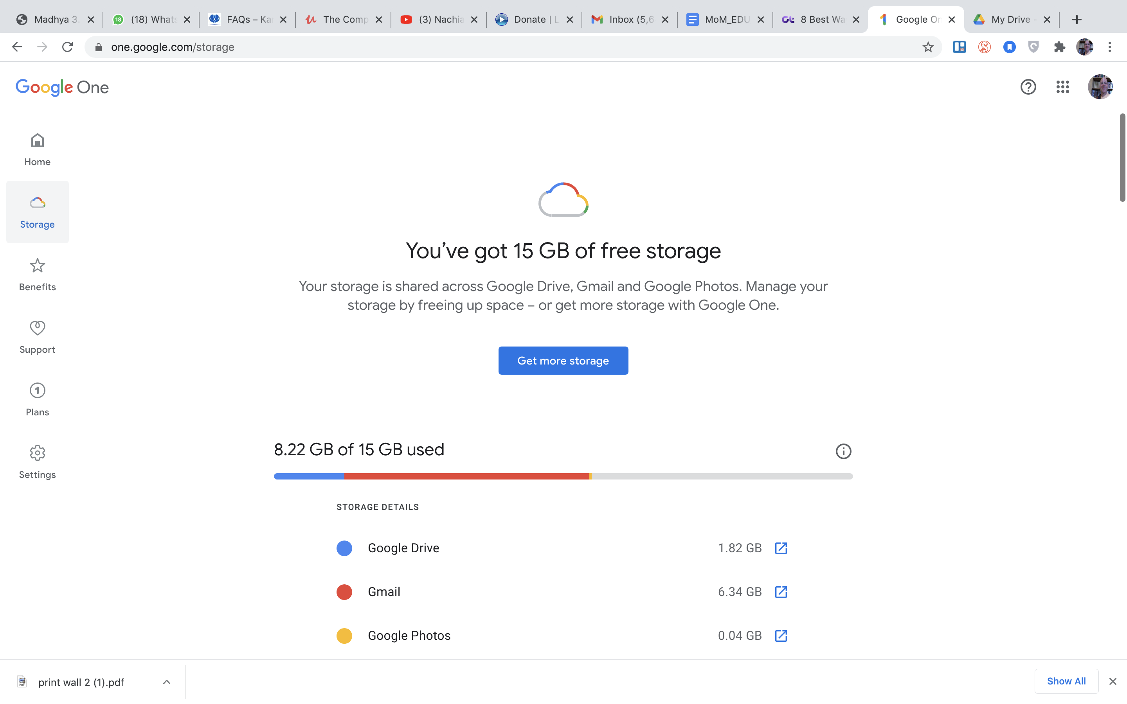Click the Plans numbered icon
This screenshot has height=704, width=1127.
click(x=37, y=390)
